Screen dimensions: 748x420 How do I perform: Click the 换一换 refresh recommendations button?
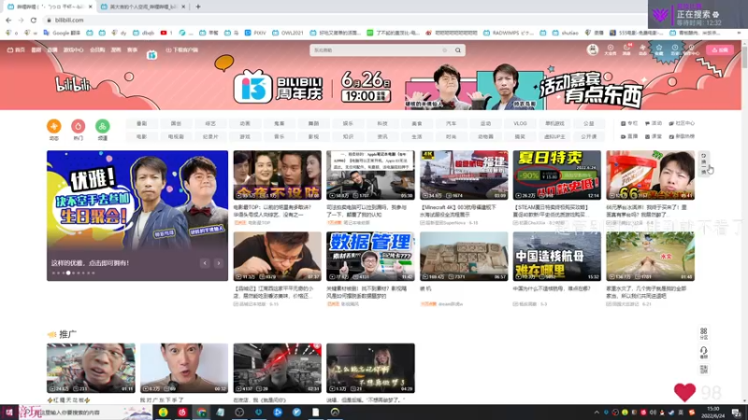704,164
